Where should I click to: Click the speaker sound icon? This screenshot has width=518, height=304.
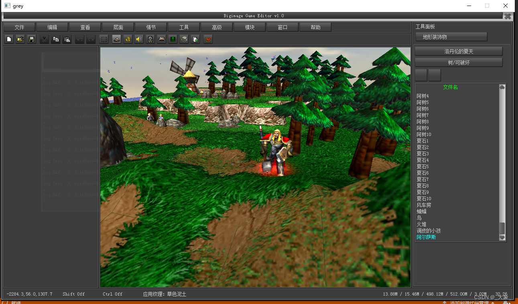pos(139,39)
